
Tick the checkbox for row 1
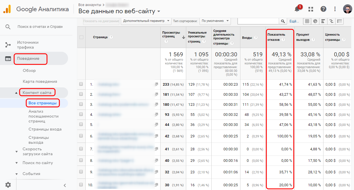point(81,84)
